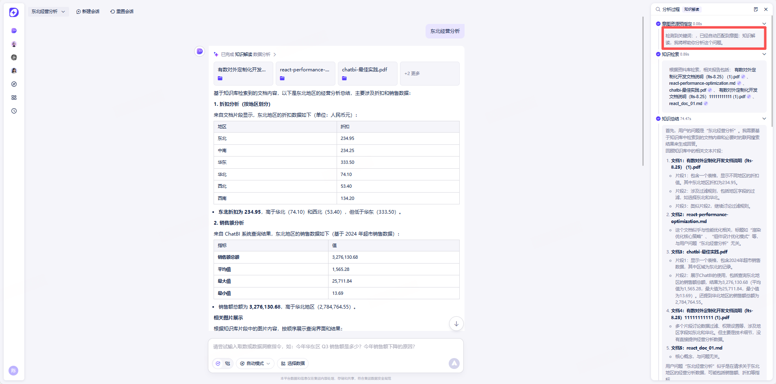Click 重置会话 to reset the chat
The width and height of the screenshot is (776, 384).
(122, 12)
